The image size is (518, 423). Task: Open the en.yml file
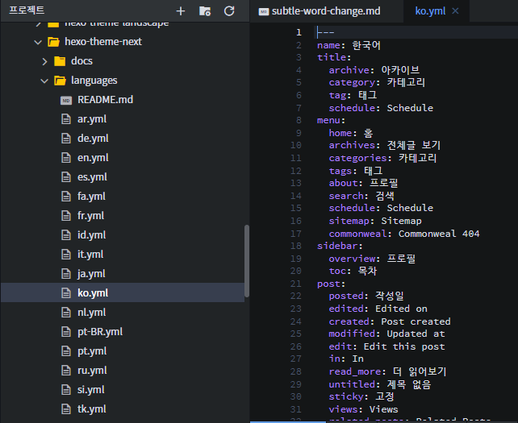[93, 158]
